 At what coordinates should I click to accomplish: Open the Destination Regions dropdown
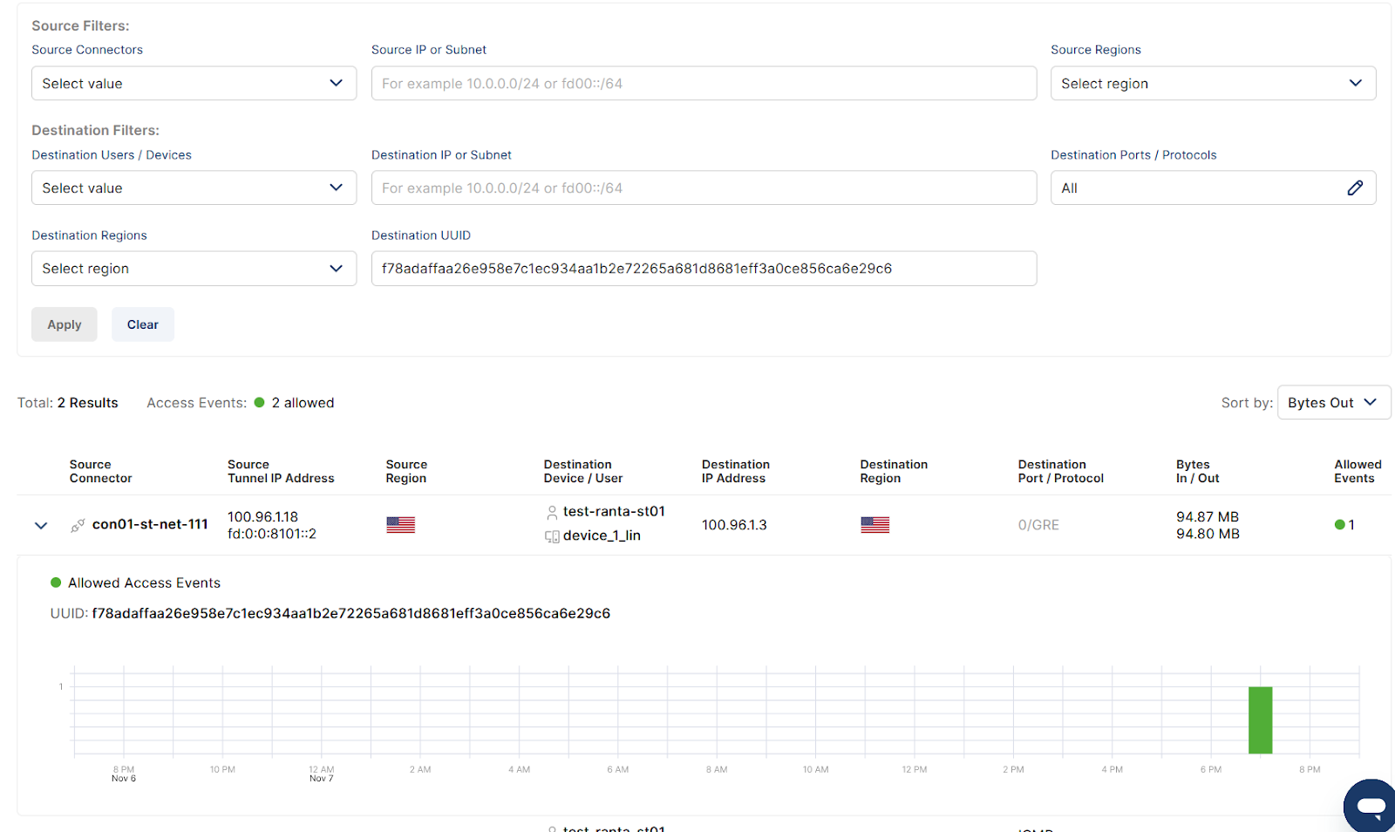194,269
